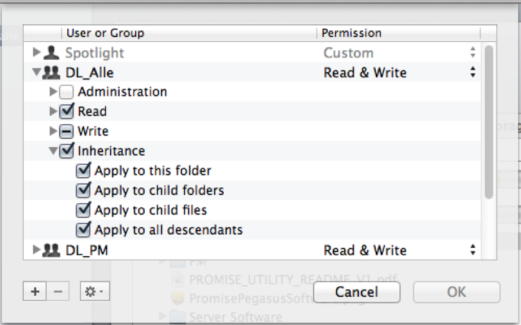
Task: Open DL_Alle permission dropdown
Action: tap(472, 73)
